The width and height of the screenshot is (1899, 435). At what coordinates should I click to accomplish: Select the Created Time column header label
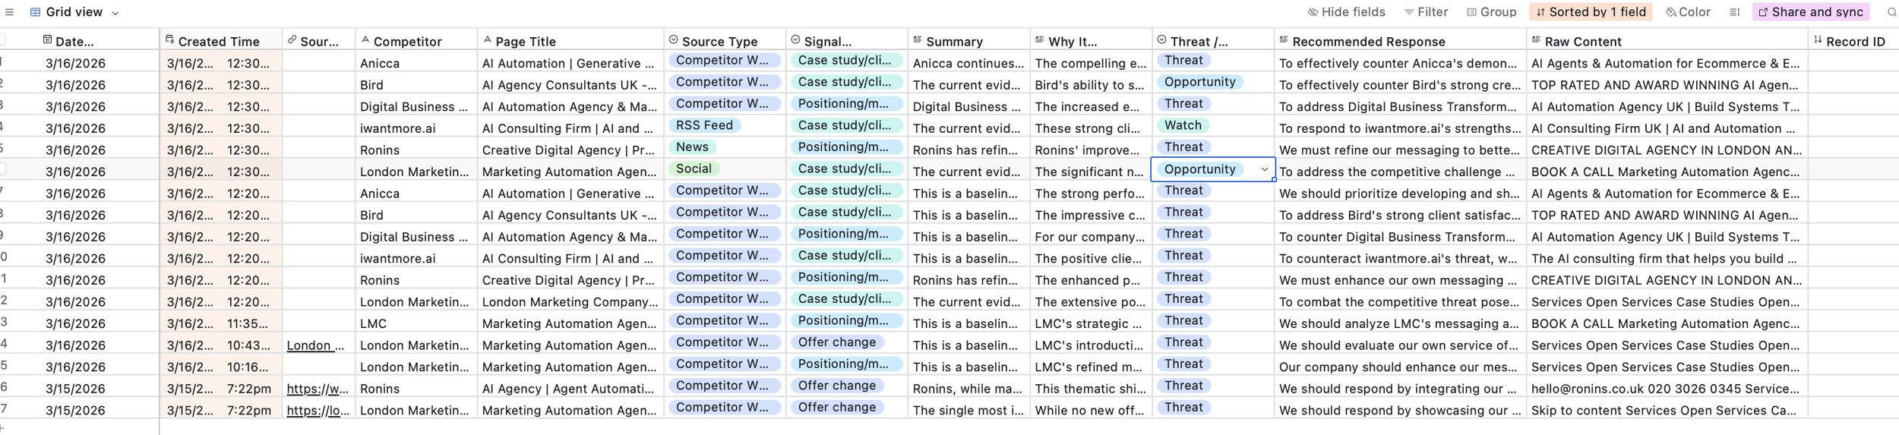pyautogui.click(x=219, y=42)
